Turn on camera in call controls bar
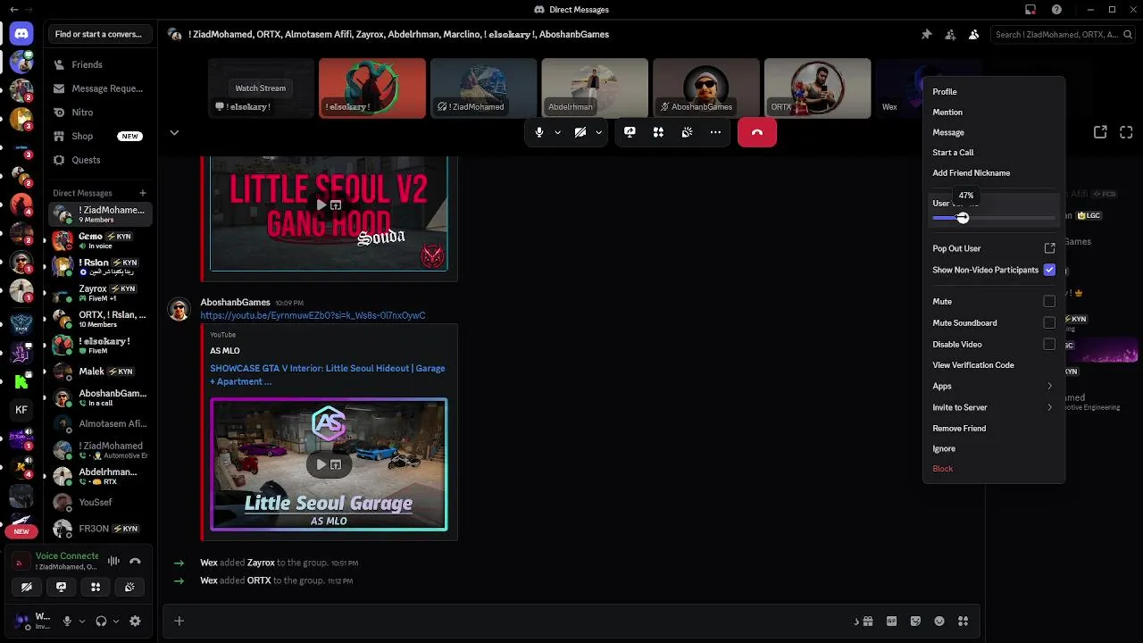Viewport: 1143px width, 643px height. pyautogui.click(x=580, y=132)
